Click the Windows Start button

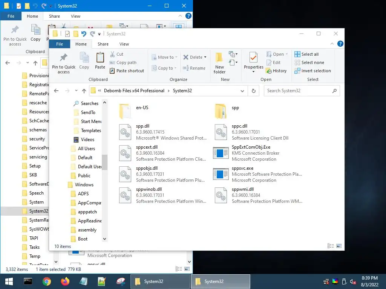point(9,281)
